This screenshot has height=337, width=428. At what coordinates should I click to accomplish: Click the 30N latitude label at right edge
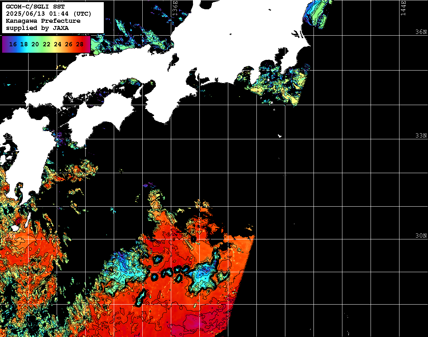(x=421, y=236)
